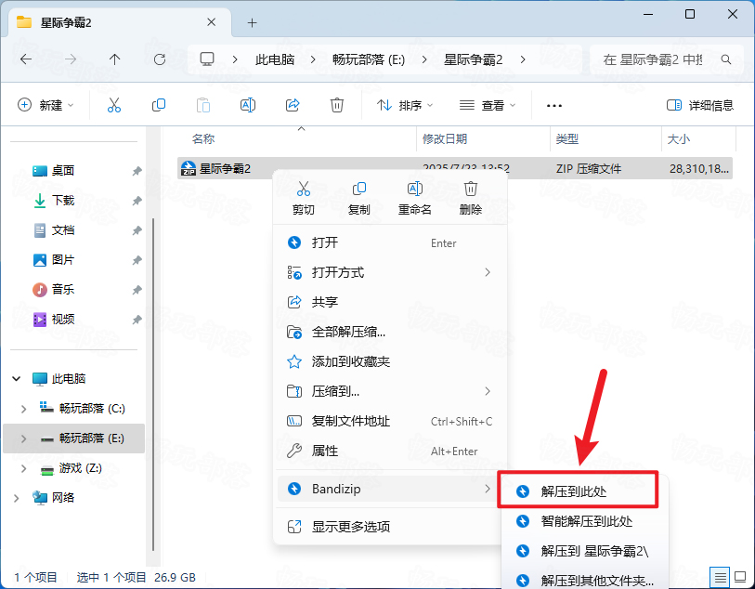The image size is (755, 589).
Task: Select 剪切 in the context menu
Action: pyautogui.click(x=304, y=198)
